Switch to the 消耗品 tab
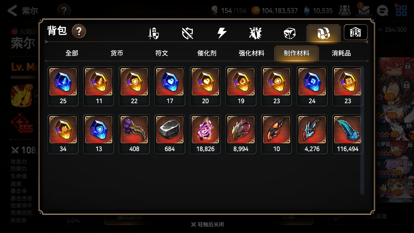The width and height of the screenshot is (414, 233). pos(341,53)
